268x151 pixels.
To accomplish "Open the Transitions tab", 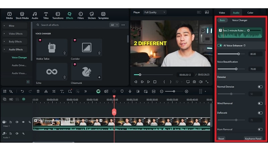I will [x=58, y=15].
